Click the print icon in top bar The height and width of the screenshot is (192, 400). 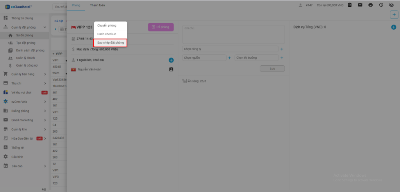click(x=370, y=5)
